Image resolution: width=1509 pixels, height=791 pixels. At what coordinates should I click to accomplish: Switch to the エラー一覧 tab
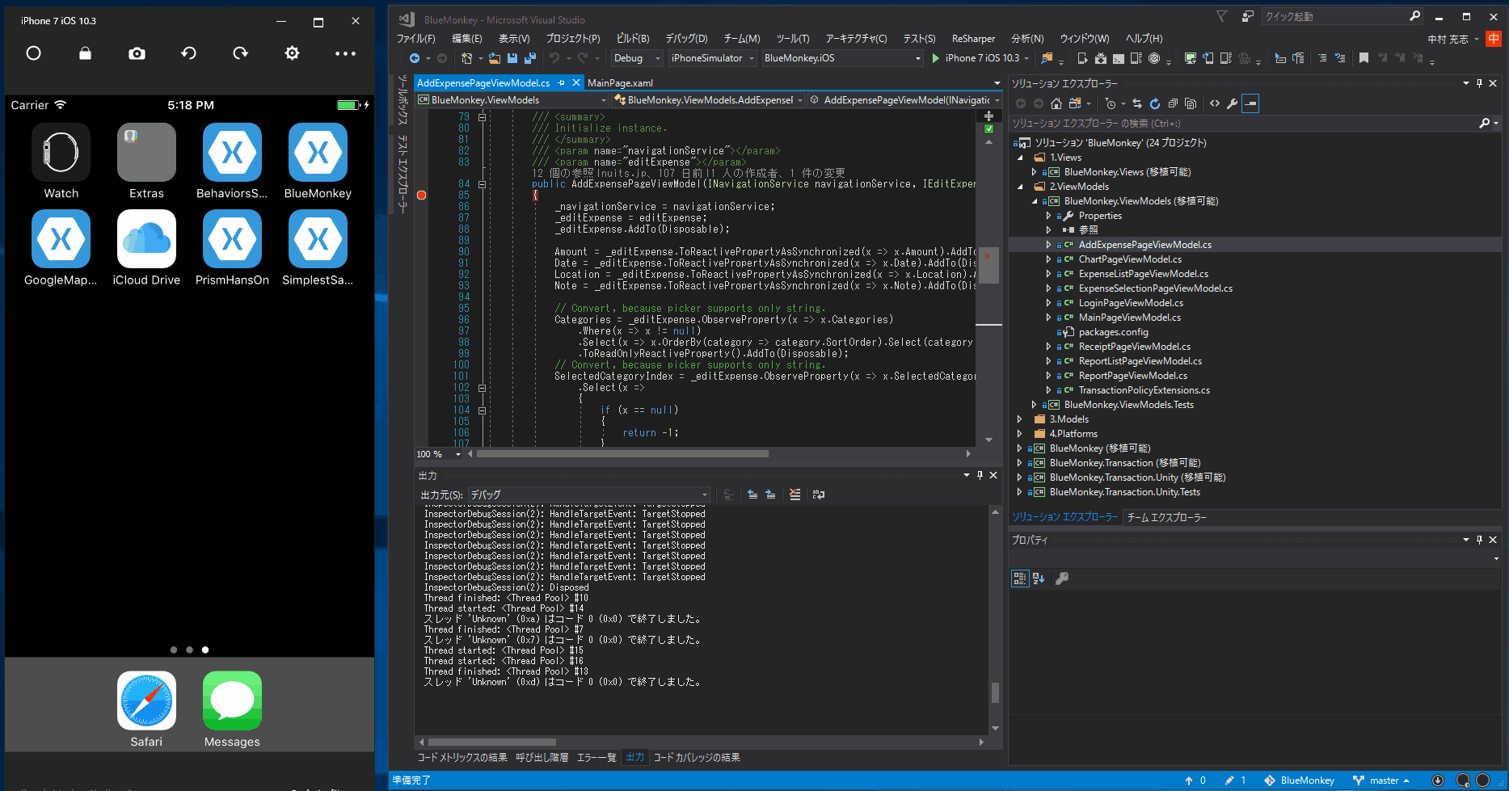596,757
